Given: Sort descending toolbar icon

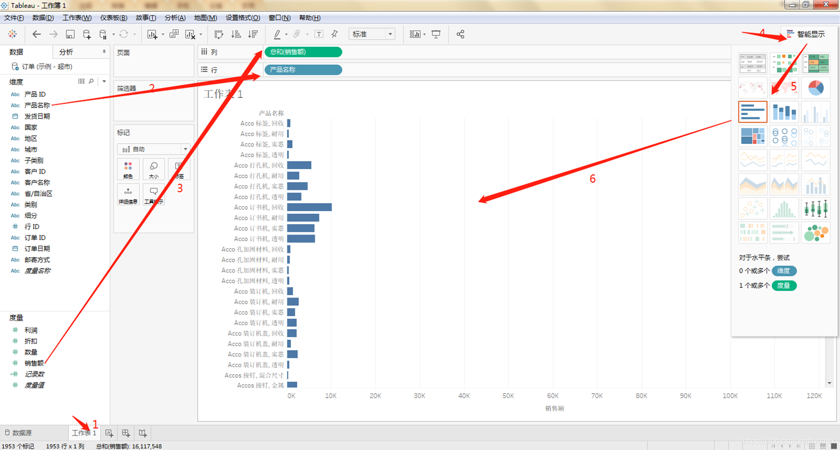Looking at the screenshot, I should pos(253,34).
